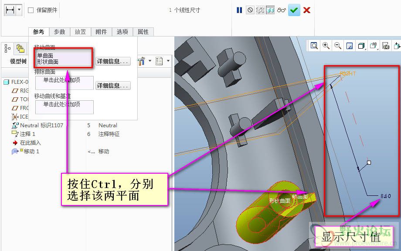401x251 pixels.
Task: Open the 放置 tab
Action: [x=81, y=32]
